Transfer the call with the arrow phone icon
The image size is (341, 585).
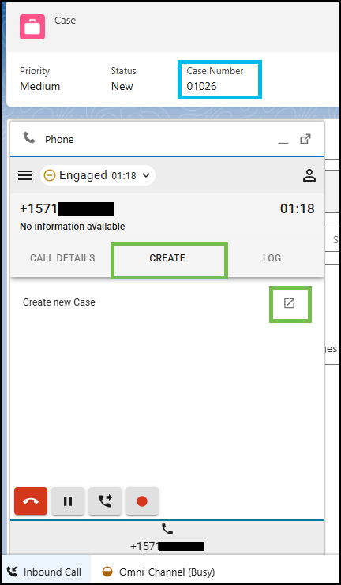pyautogui.click(x=105, y=501)
